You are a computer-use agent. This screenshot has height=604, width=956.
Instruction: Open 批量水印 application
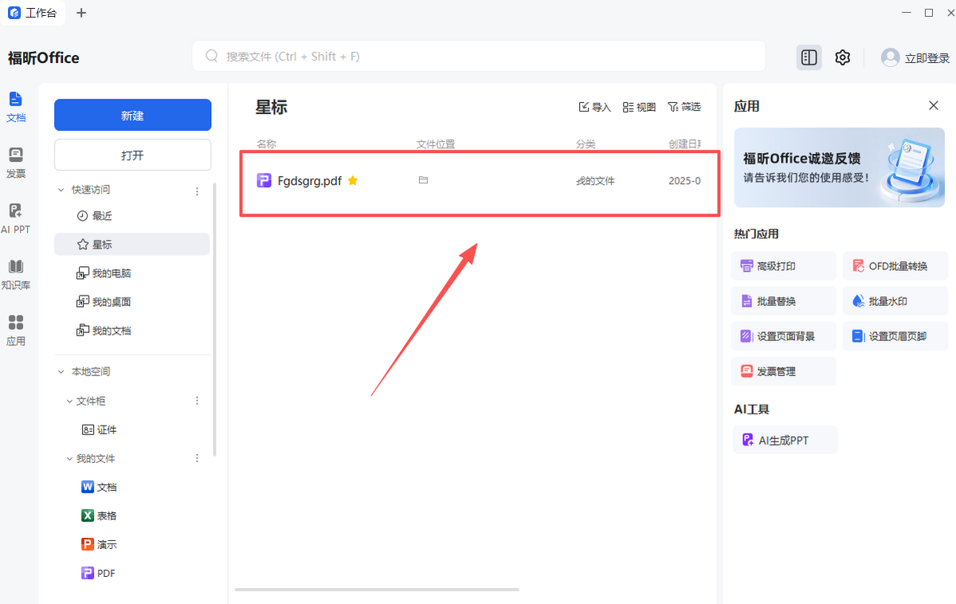(895, 301)
